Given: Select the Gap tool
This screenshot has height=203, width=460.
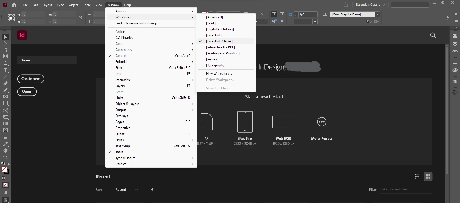Looking at the screenshot, I should pyautogui.click(x=5, y=56).
